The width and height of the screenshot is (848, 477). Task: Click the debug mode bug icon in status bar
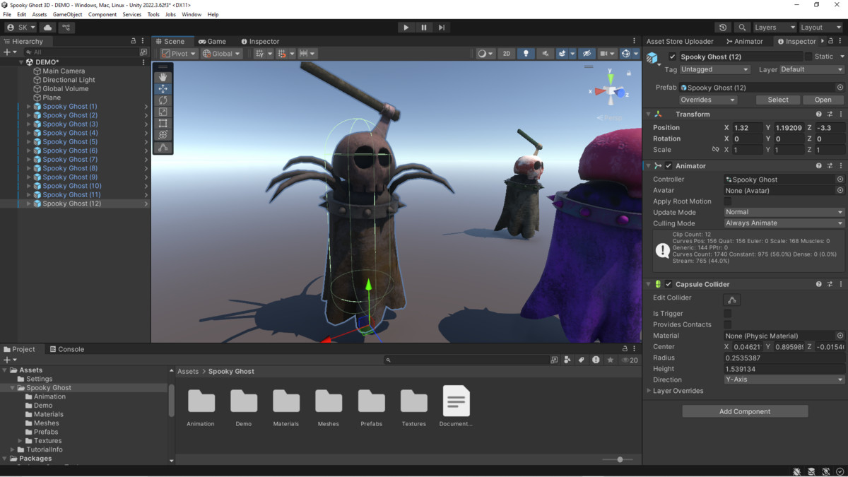pyautogui.click(x=796, y=471)
